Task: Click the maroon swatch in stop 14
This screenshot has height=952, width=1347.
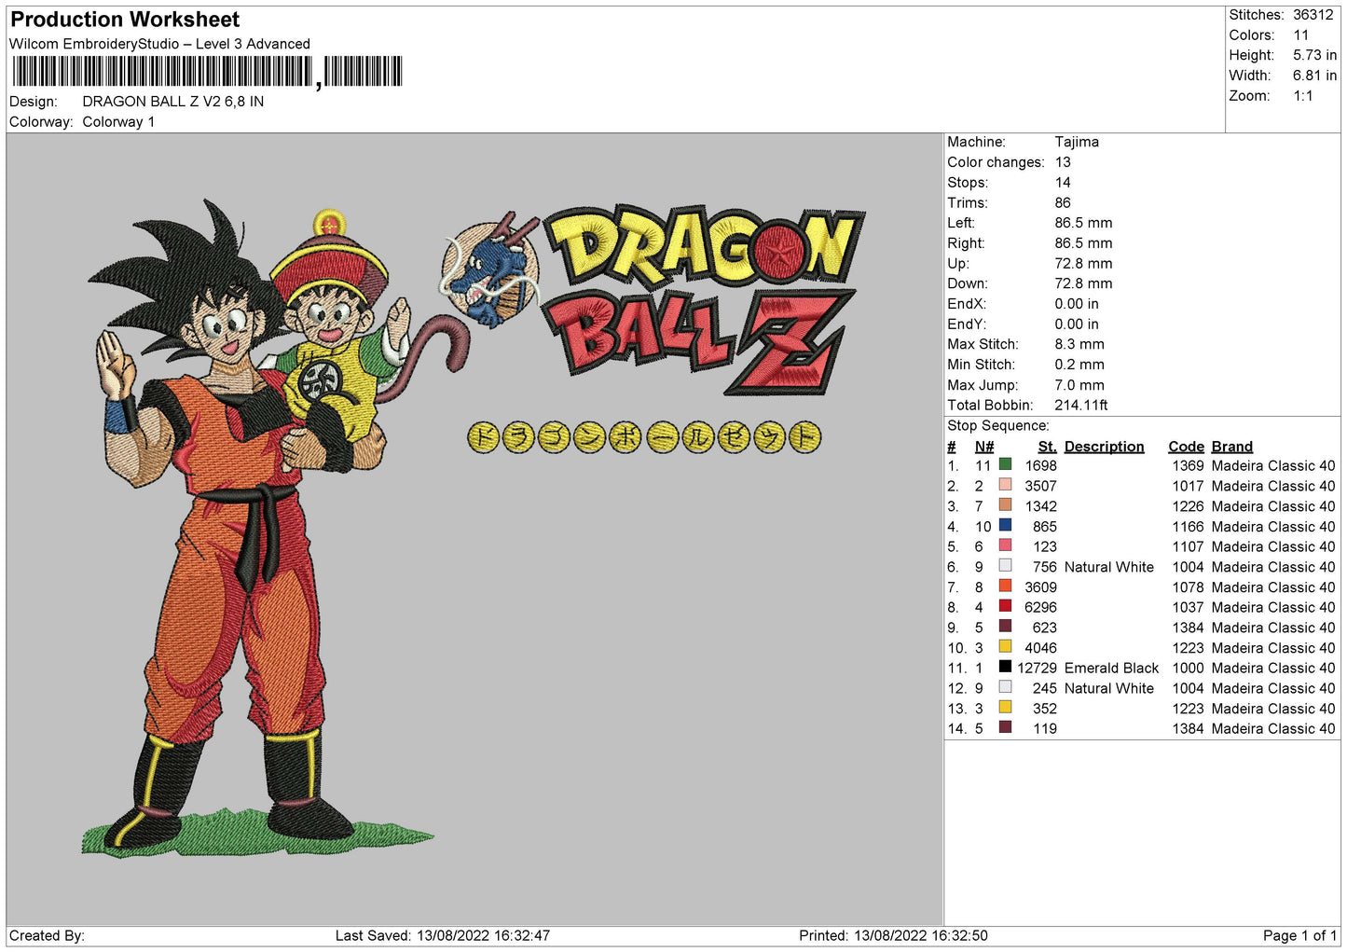Action: coord(1005,727)
